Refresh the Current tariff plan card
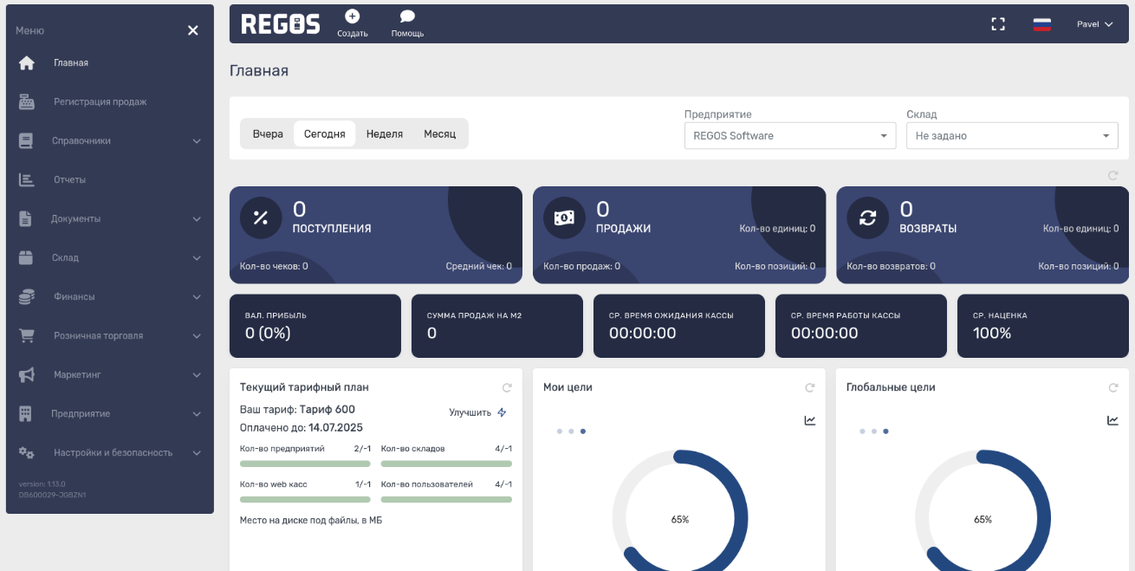The height and width of the screenshot is (571, 1135). point(508,388)
